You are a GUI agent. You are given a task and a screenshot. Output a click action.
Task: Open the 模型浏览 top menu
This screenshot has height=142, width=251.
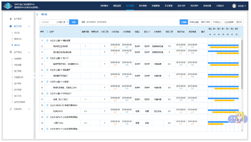click(117, 6)
